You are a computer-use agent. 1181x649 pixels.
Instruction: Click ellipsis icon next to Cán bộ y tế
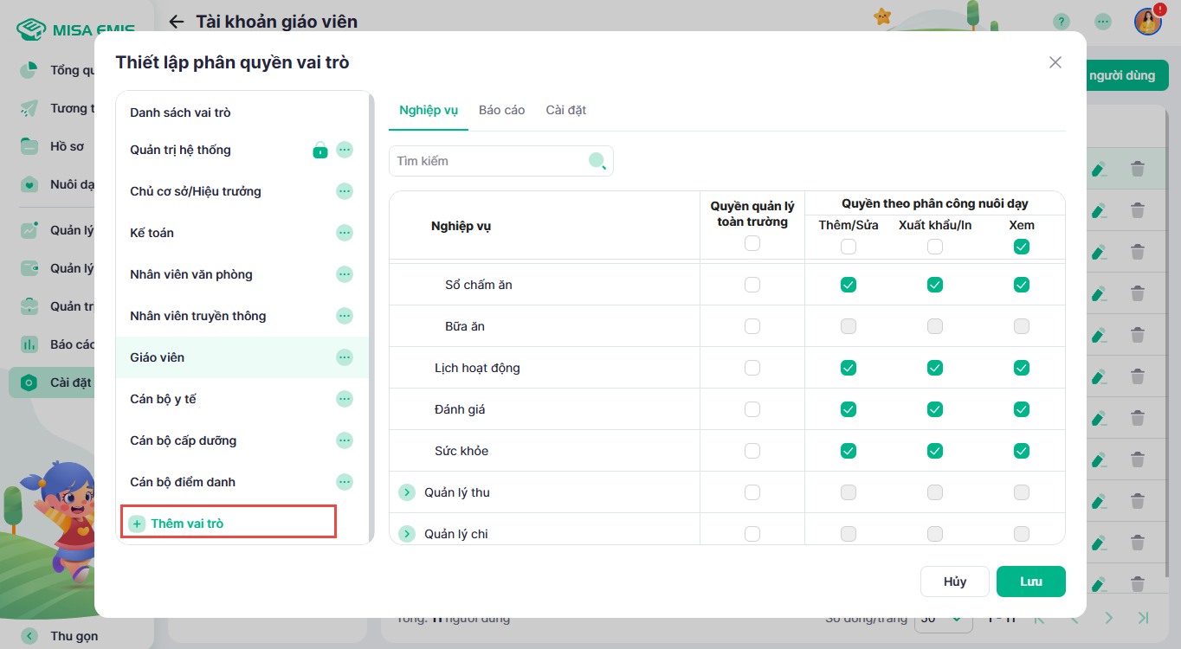click(x=345, y=399)
